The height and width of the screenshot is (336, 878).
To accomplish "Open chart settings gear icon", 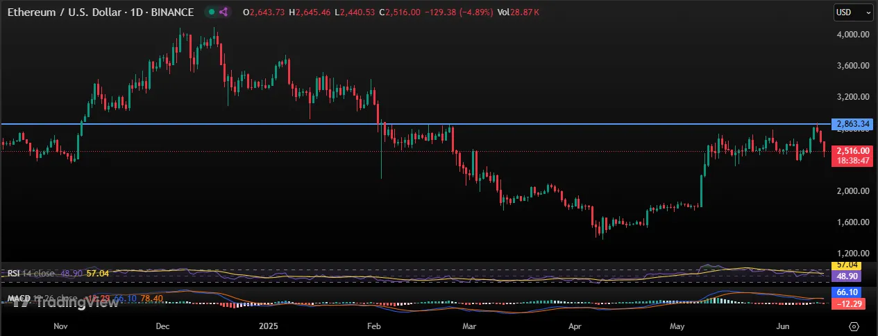I will point(854,325).
